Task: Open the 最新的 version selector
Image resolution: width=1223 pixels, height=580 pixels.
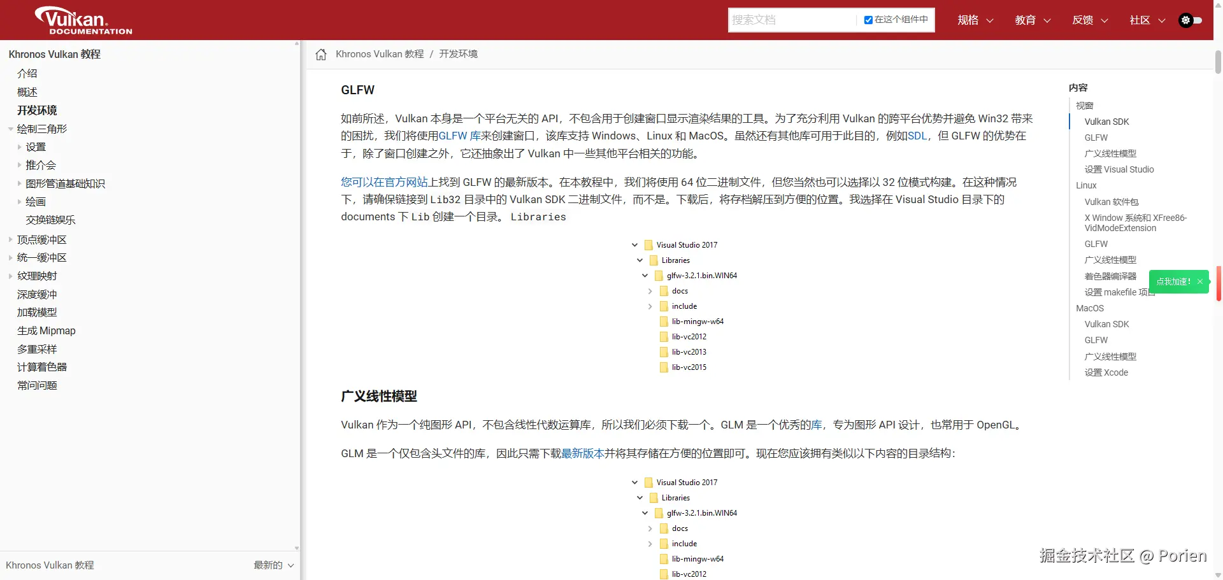Action: click(x=274, y=565)
